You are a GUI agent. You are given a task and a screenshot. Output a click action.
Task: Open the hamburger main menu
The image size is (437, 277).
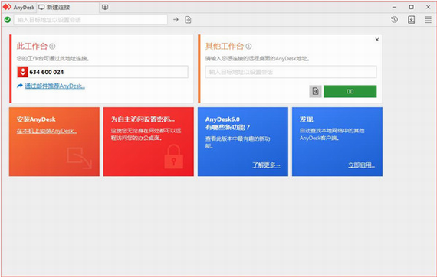(x=429, y=20)
